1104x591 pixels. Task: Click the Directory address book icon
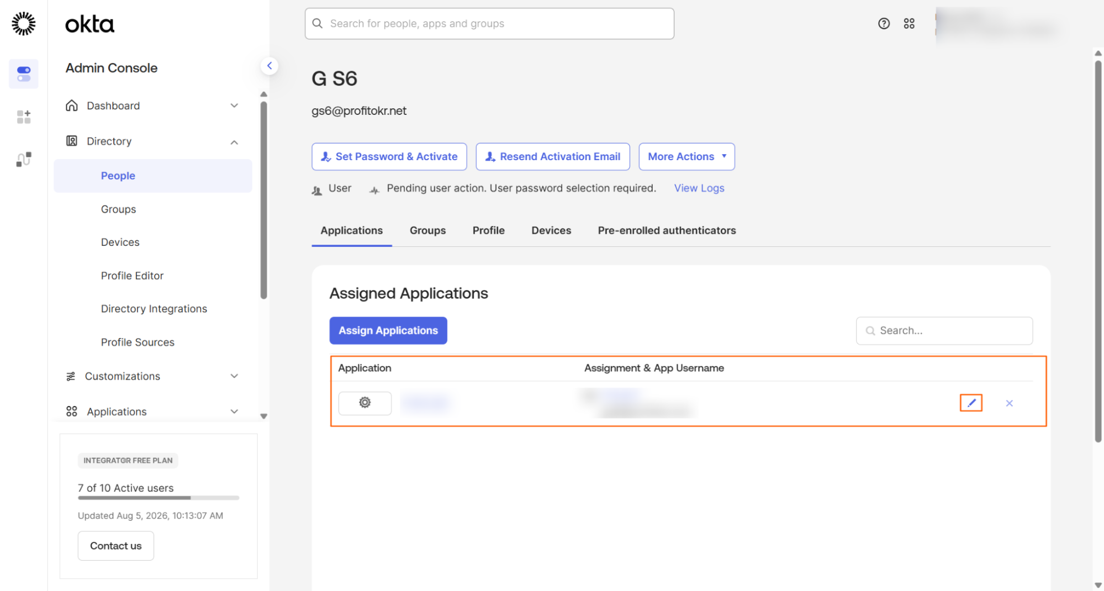coord(72,141)
